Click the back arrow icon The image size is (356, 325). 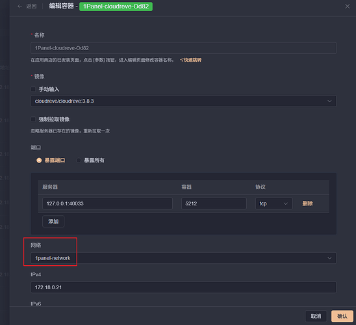pos(19,6)
